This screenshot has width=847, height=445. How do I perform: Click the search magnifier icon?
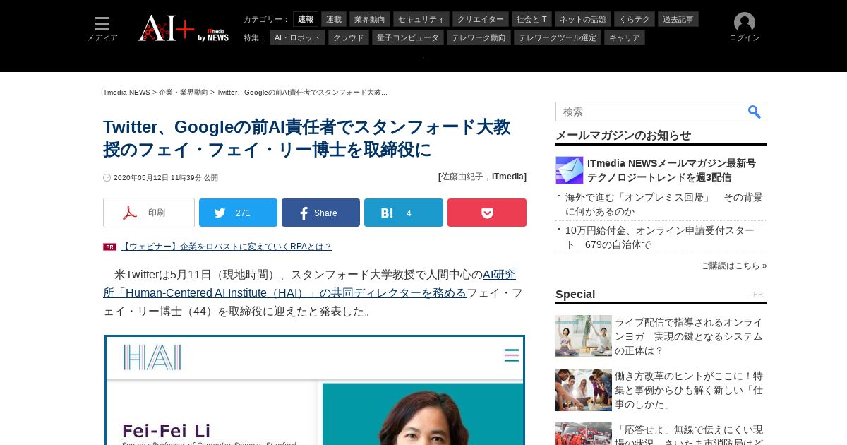coord(755,112)
